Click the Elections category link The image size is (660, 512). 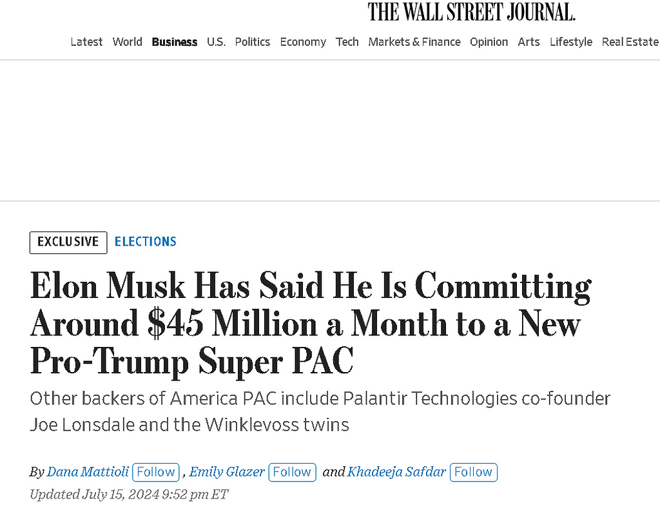point(146,242)
